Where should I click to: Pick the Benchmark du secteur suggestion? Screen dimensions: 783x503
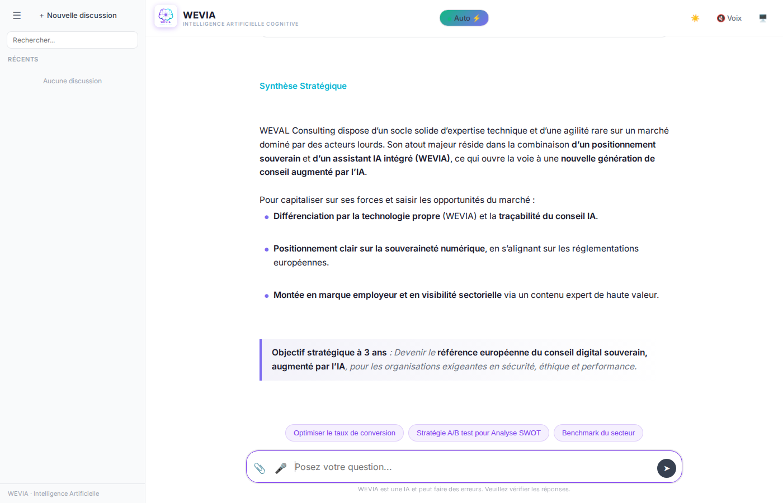(x=598, y=433)
